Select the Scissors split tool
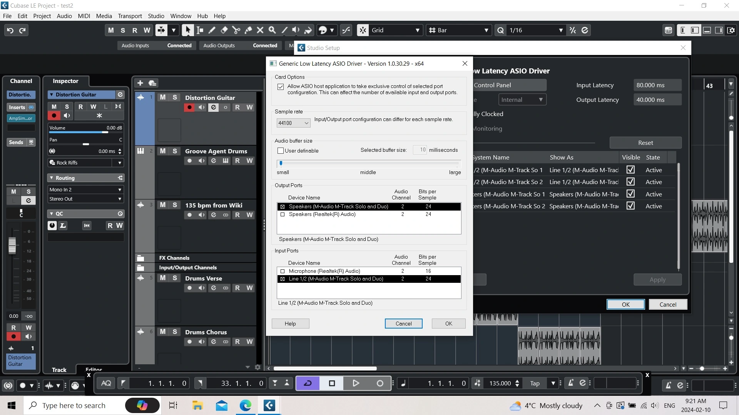Image resolution: width=739 pixels, height=415 pixels. click(236, 30)
